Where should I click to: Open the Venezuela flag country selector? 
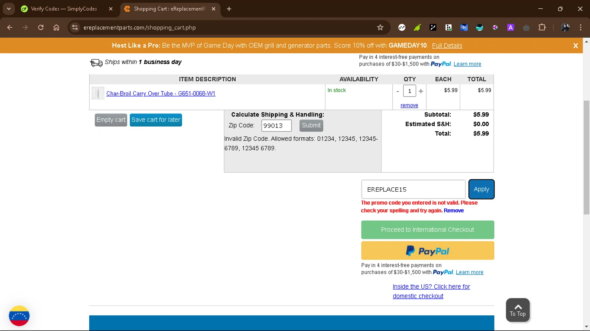click(x=19, y=316)
